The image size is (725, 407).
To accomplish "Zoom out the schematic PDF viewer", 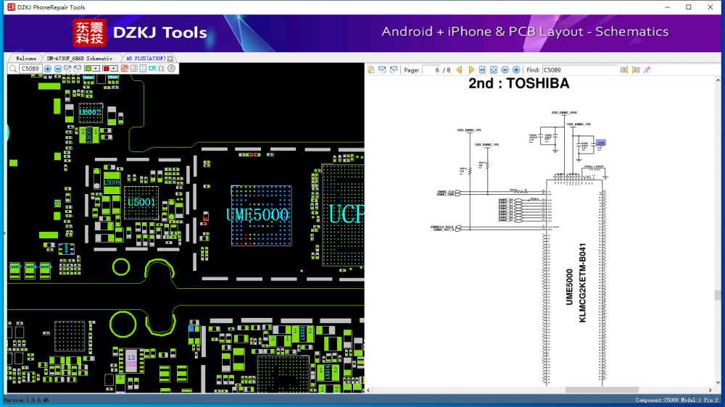I will pyautogui.click(x=505, y=70).
